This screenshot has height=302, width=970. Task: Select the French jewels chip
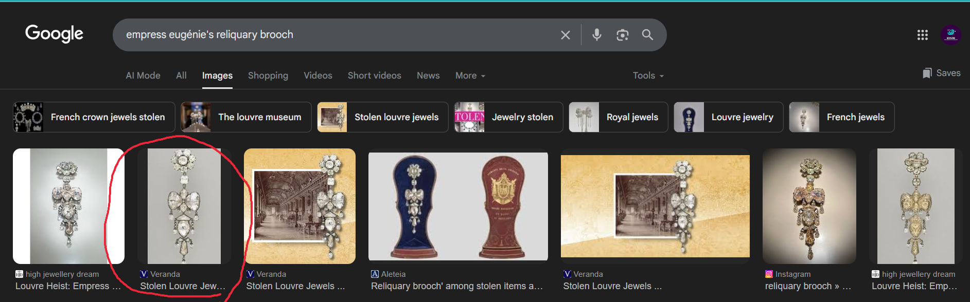[x=842, y=117]
